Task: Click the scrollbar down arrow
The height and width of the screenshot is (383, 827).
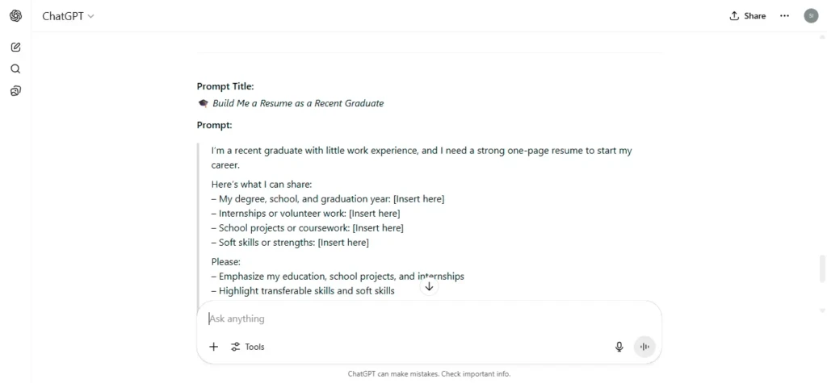Action: coord(821,310)
